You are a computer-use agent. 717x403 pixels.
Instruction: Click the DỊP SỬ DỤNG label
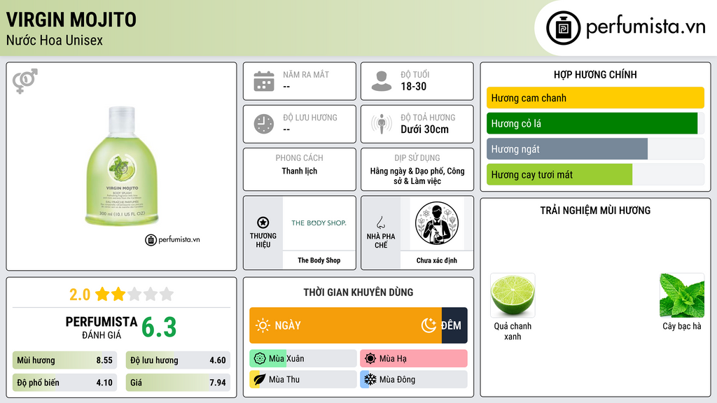click(x=417, y=157)
